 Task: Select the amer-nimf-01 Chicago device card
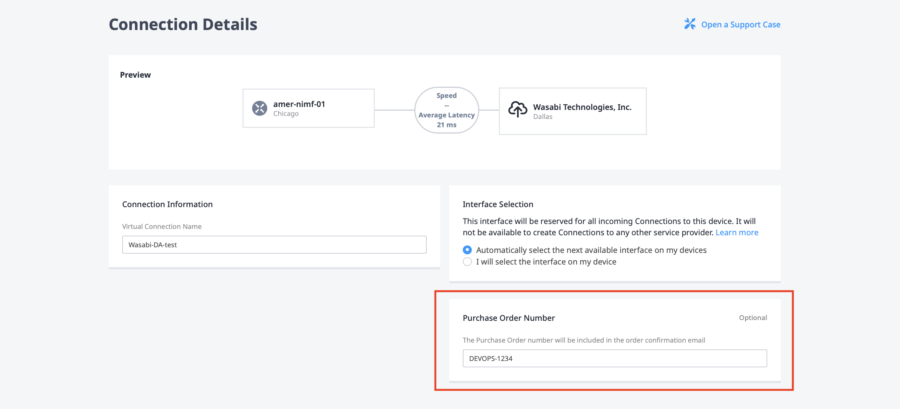click(309, 108)
